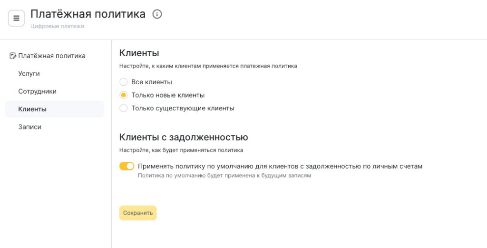
Task: Choose the Только существующие клиенты radio option
Action: click(x=124, y=108)
